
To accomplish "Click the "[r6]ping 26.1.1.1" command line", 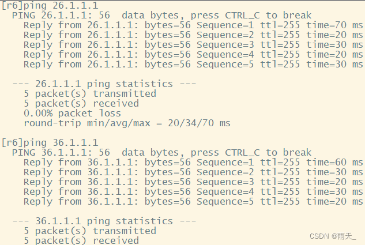I will tap(50, 6).
